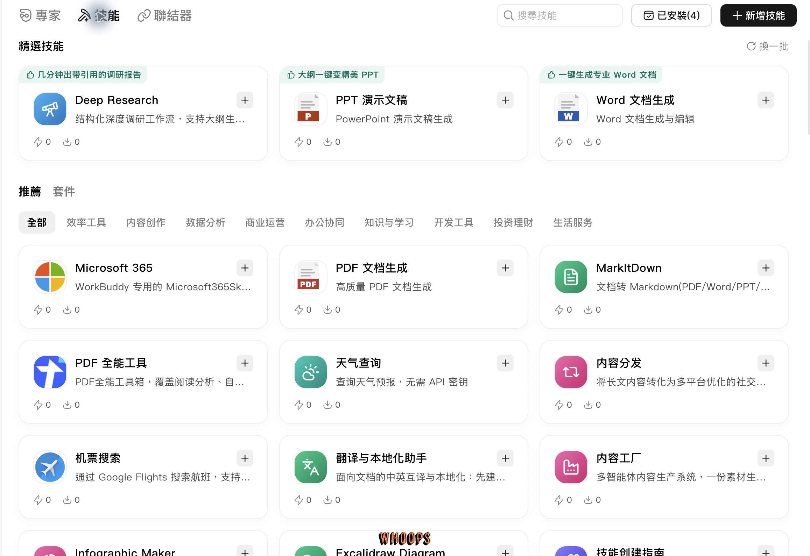The image size is (810, 556).
Task: Click the 查询天气预报，无需 API 密钥 description
Action: [x=402, y=382]
